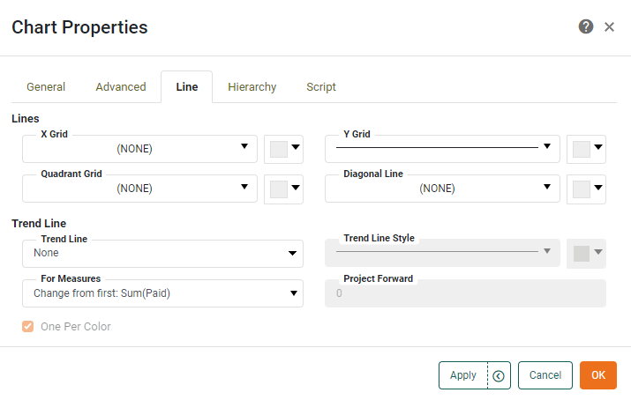Open the Script tab
The height and width of the screenshot is (400, 631).
(x=320, y=87)
